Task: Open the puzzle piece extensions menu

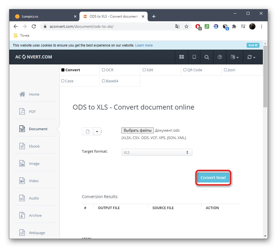Action: click(234, 26)
